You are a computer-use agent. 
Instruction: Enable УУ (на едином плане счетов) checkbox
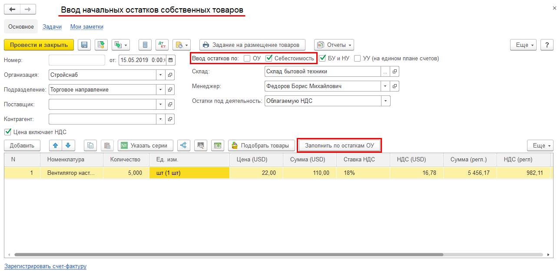(x=358, y=58)
